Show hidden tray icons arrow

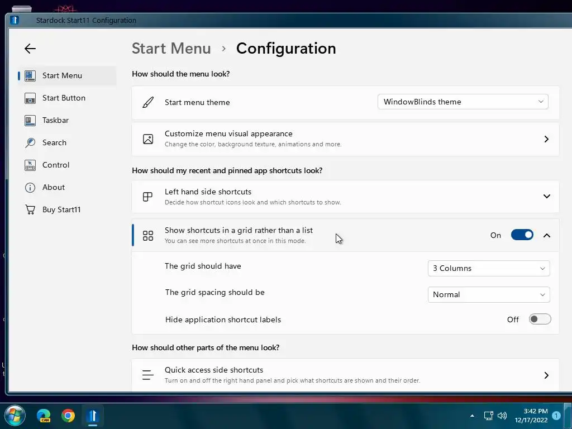click(472, 416)
